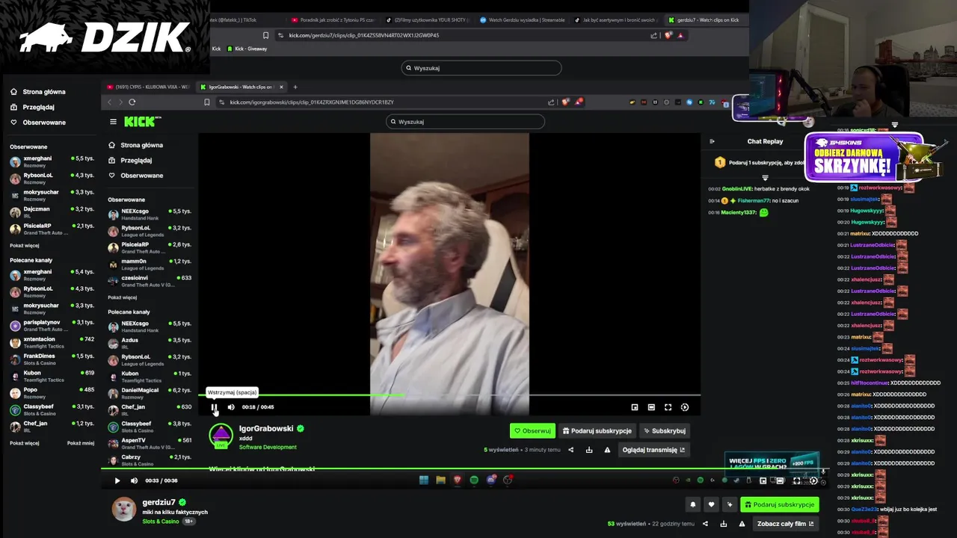Collapse the Chat Replay panel

click(x=712, y=141)
